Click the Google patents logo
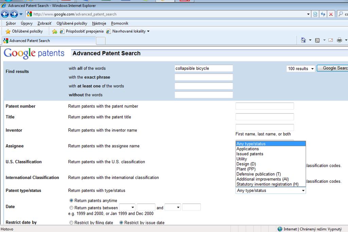The image size is (348, 232). [x=34, y=53]
